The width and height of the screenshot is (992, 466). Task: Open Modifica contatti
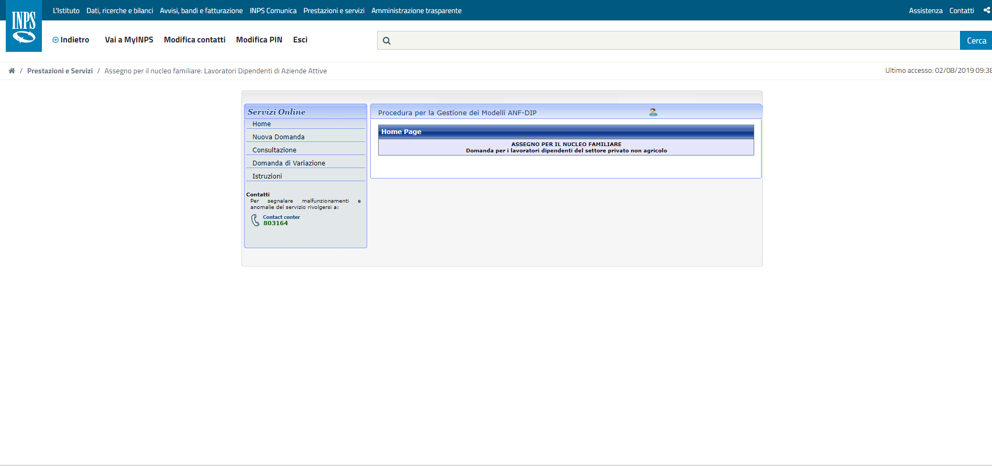tap(194, 40)
